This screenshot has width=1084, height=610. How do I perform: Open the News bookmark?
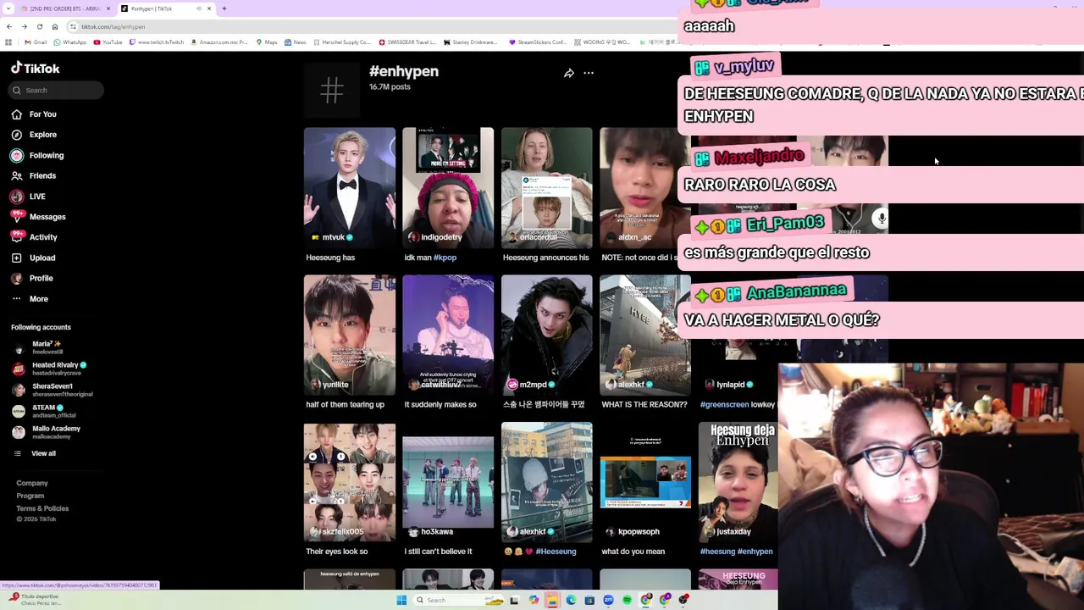coord(296,42)
